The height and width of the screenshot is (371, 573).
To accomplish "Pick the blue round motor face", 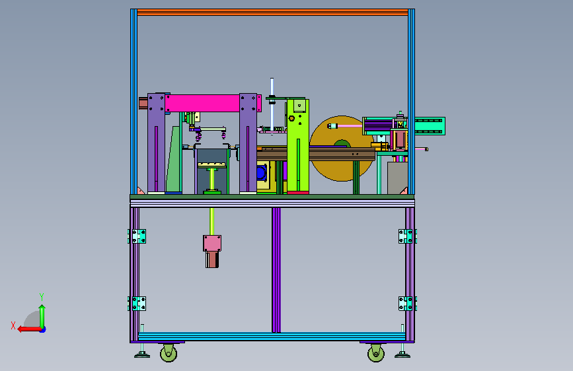I will pos(261,173).
